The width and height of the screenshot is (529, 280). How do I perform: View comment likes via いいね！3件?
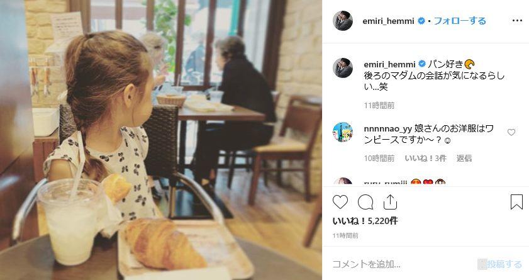(425, 158)
